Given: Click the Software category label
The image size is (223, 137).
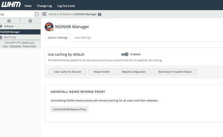Looking at the screenshot, I should point(9,26).
